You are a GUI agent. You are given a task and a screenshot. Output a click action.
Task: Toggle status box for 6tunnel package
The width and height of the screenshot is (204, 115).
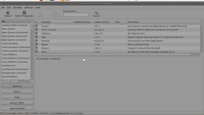click(36, 41)
